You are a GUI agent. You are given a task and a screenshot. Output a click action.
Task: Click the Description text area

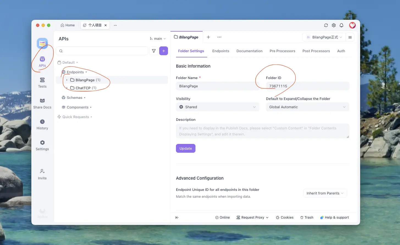[263, 131]
